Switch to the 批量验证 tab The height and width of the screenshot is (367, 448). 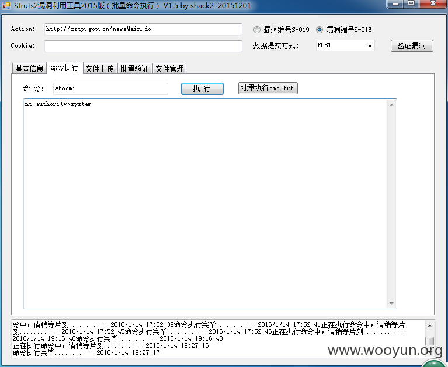point(134,69)
